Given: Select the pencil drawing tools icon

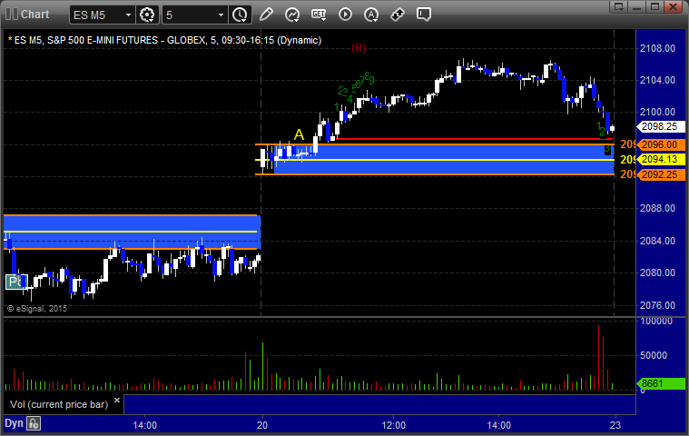Looking at the screenshot, I should [x=266, y=15].
